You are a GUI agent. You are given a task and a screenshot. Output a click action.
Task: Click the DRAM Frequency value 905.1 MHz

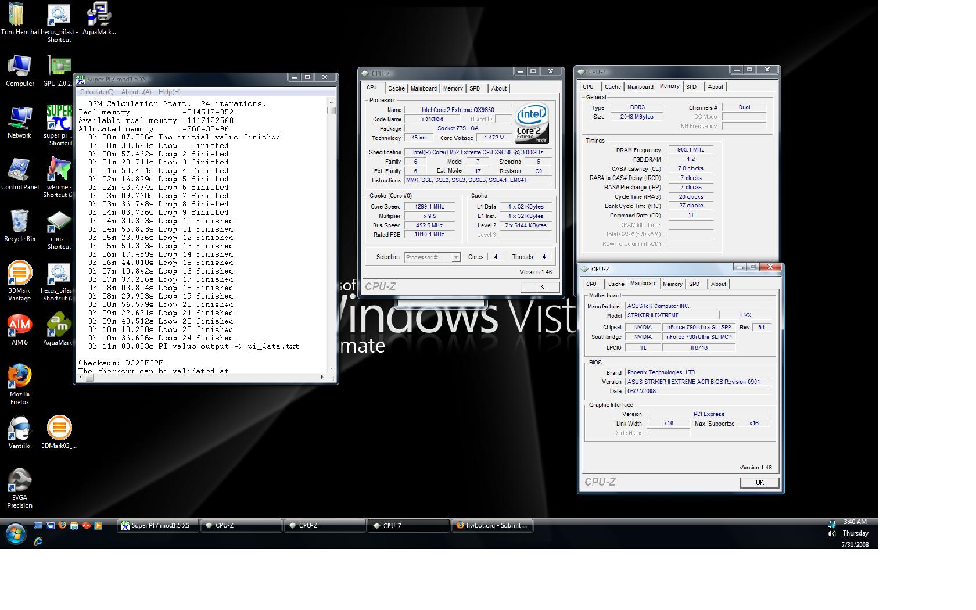pyautogui.click(x=691, y=150)
